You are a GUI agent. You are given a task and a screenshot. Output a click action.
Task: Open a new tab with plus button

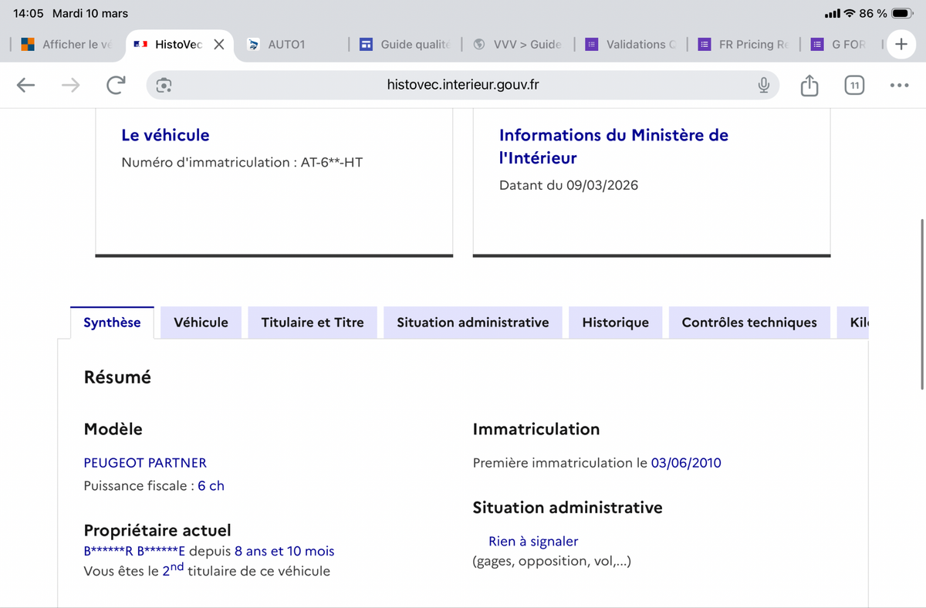901,44
